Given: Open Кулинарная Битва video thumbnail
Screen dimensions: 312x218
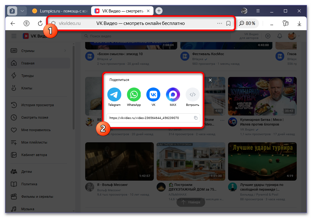Looking at the screenshot, I should 262,96.
